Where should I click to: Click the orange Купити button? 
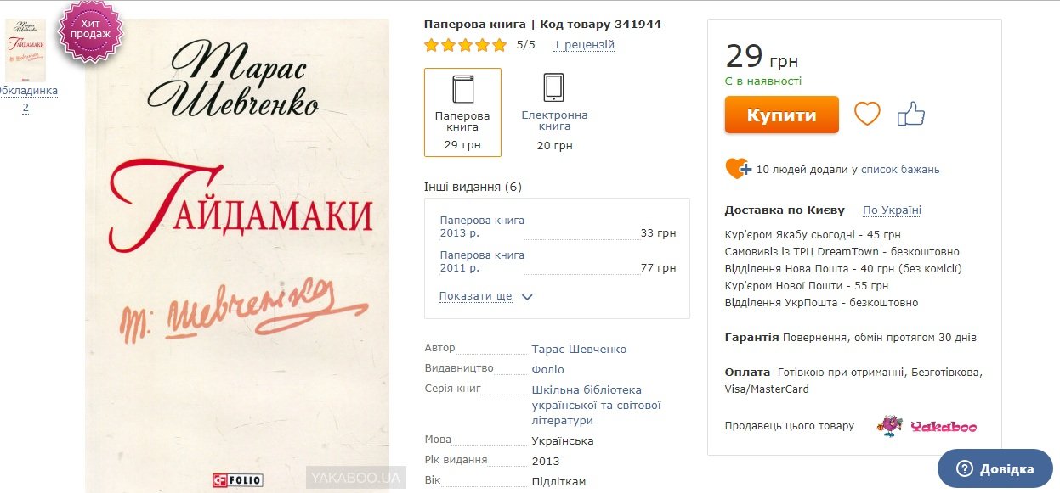781,115
